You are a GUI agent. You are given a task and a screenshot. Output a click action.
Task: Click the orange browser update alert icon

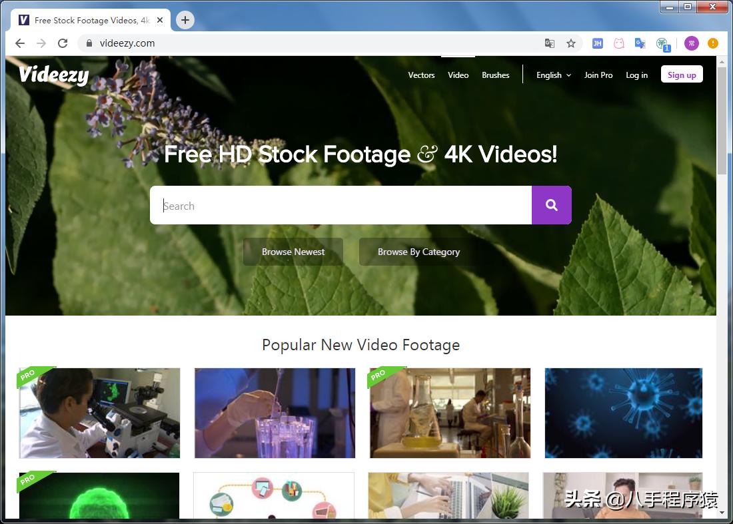(x=713, y=43)
